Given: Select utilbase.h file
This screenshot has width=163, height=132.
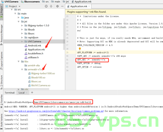Looking at the screenshot, I should pyautogui.click(x=33, y=57).
